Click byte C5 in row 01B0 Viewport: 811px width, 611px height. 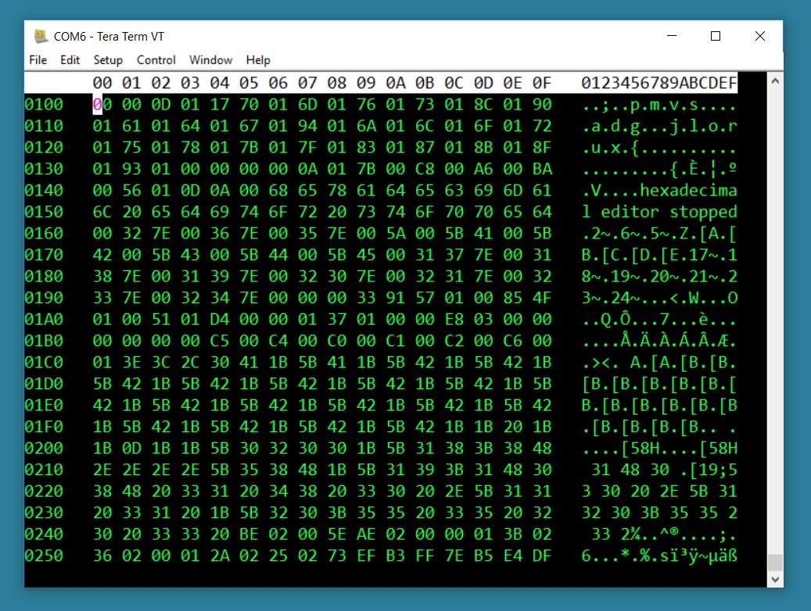pyautogui.click(x=219, y=341)
